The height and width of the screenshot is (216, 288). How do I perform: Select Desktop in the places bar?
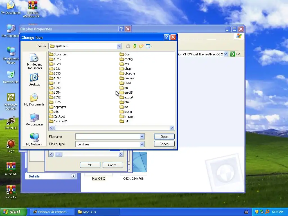point(34,80)
